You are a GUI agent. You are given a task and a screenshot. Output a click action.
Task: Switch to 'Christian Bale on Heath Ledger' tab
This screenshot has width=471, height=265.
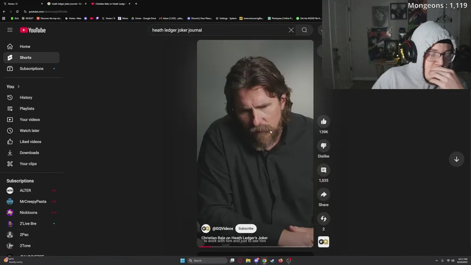pos(110,4)
